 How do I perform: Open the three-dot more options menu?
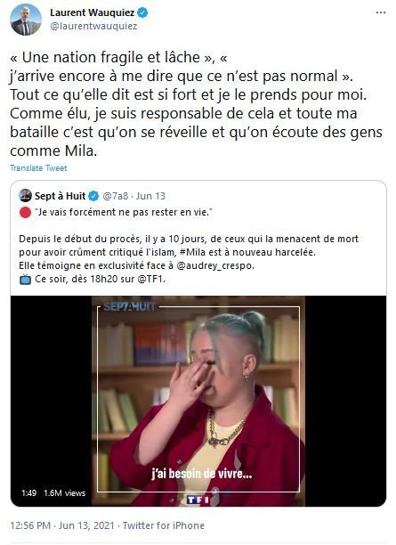[381, 12]
